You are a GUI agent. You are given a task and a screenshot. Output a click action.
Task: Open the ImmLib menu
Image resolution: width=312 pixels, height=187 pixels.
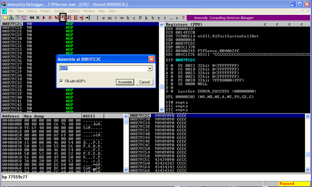pos(59,11)
